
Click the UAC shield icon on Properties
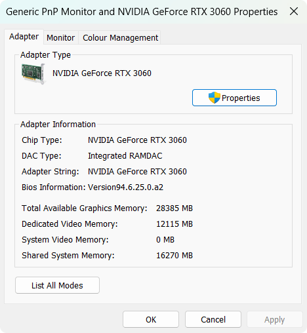(214, 98)
